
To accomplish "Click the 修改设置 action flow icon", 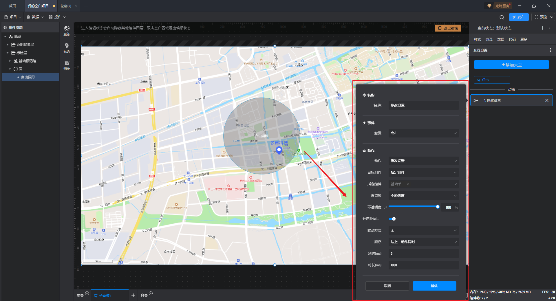I will click(476, 100).
